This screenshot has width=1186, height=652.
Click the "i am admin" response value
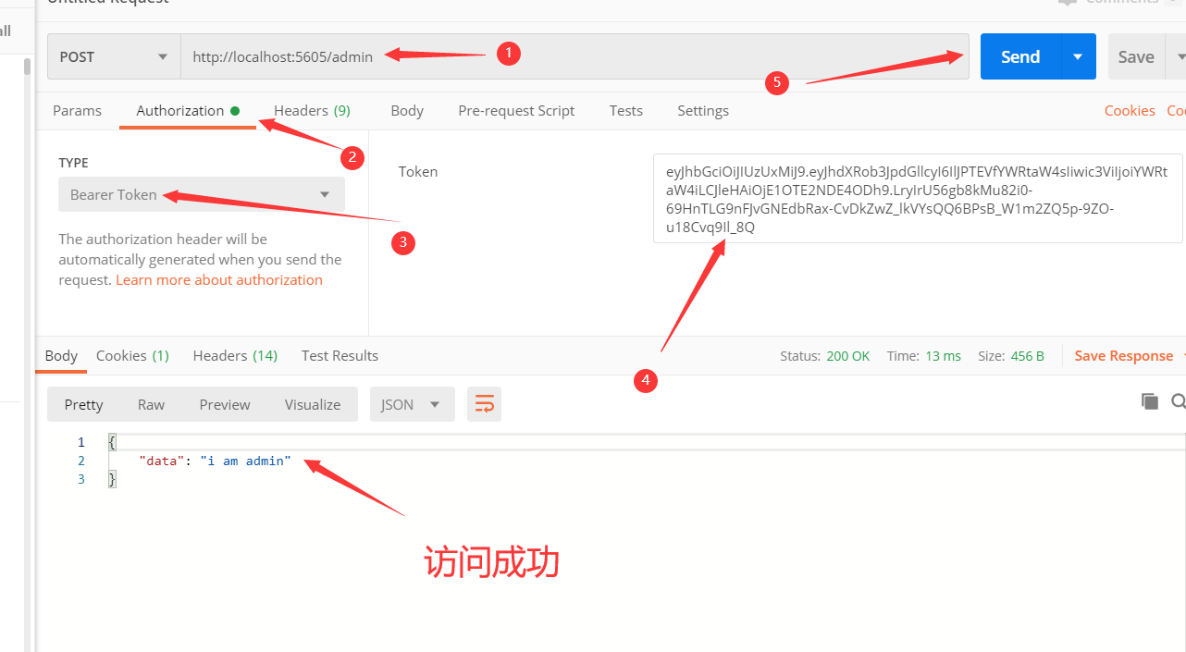pyautogui.click(x=245, y=461)
